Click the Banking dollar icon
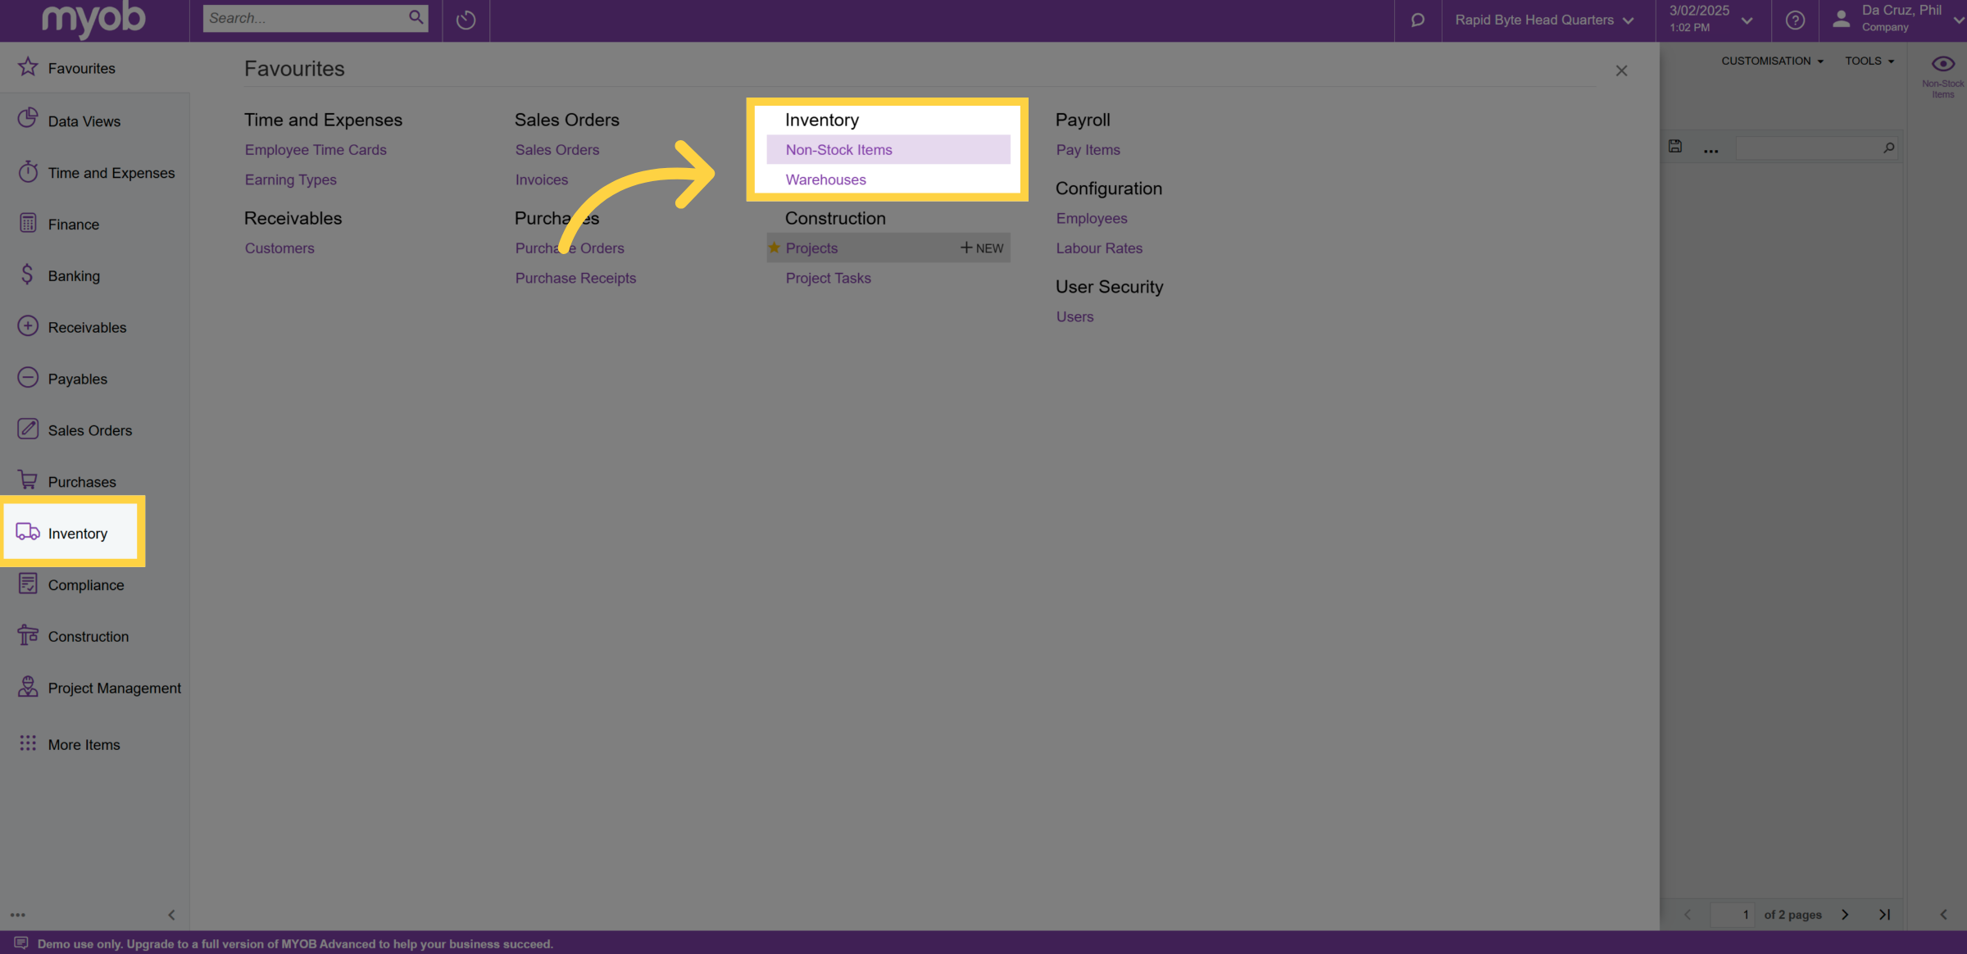 click(x=28, y=275)
